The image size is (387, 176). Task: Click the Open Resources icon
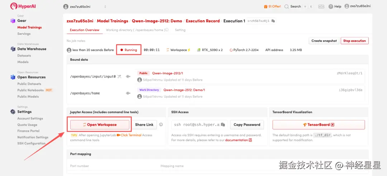point(13,77)
